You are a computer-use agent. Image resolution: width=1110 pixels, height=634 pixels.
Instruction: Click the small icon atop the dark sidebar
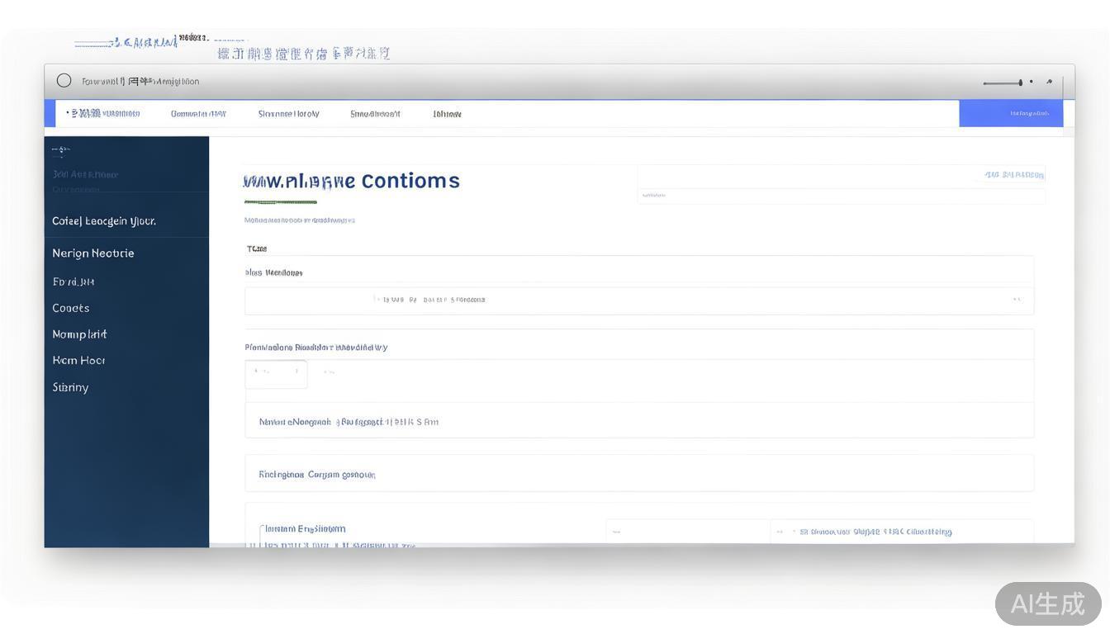pos(60,150)
